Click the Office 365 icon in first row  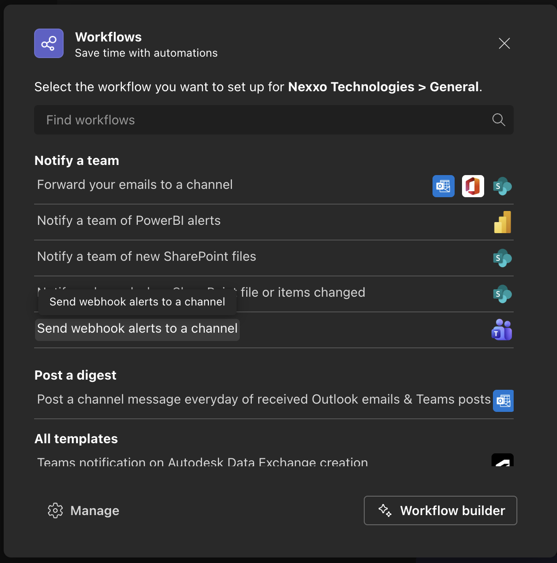(473, 186)
